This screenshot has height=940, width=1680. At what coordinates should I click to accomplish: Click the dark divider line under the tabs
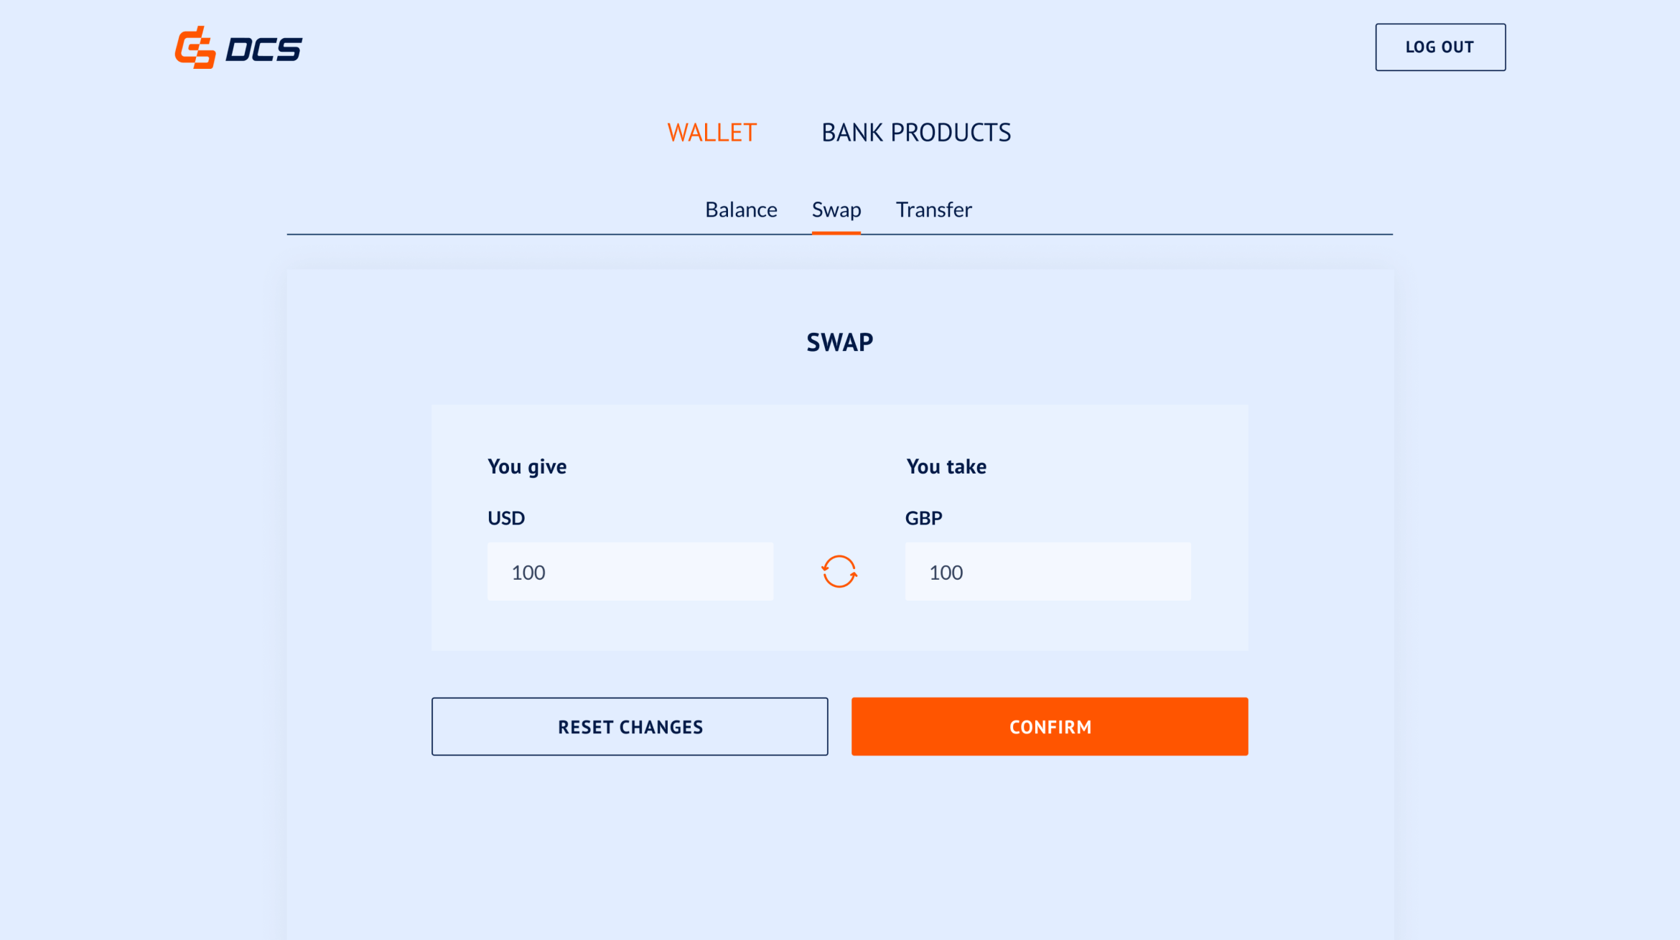point(503,234)
